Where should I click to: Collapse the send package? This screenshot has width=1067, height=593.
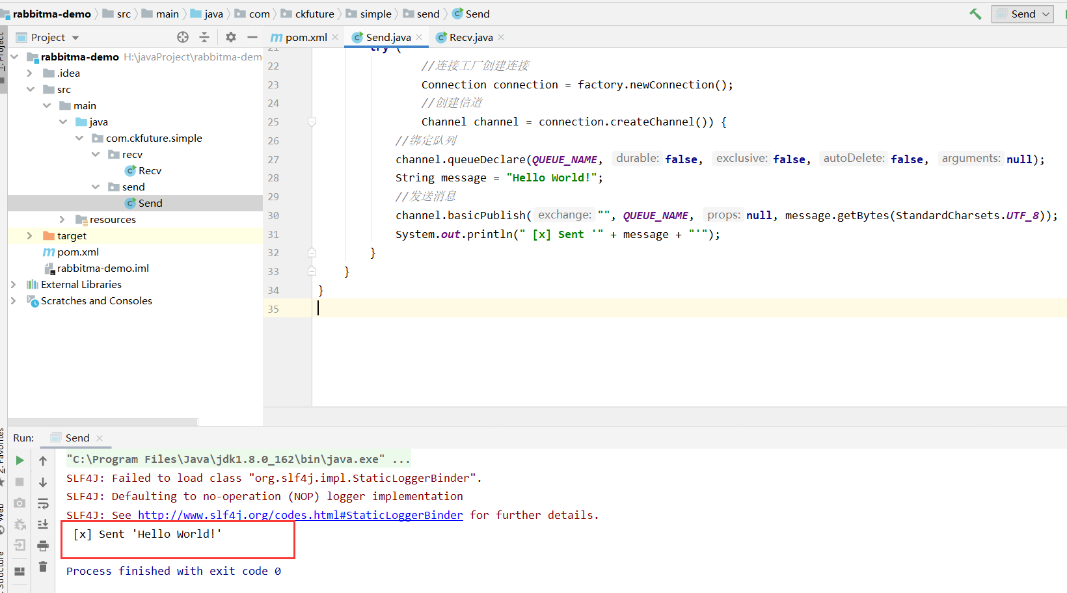96,187
